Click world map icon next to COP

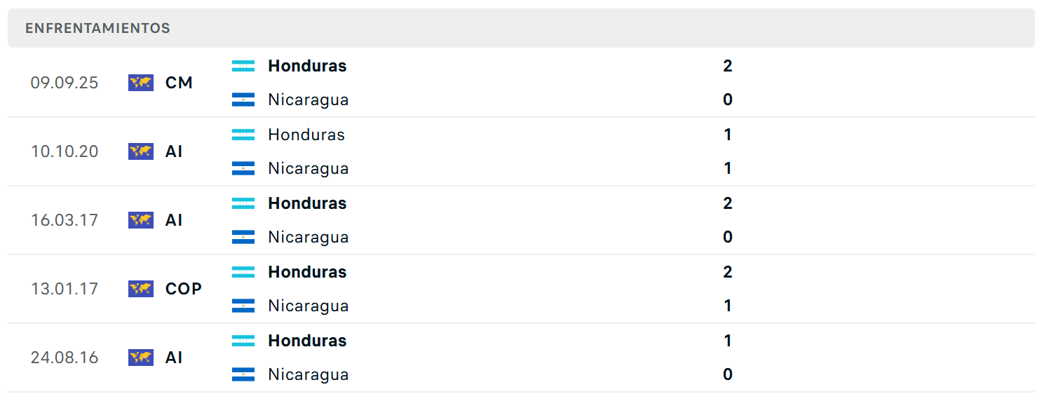coord(141,289)
